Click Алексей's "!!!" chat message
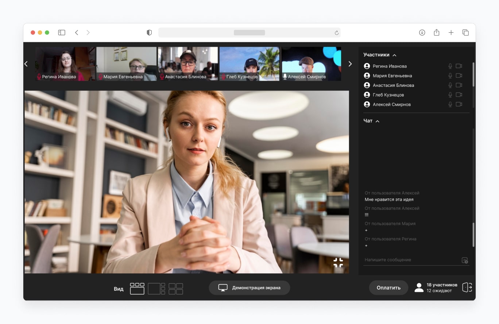This screenshot has height=324, width=499. 367,215
